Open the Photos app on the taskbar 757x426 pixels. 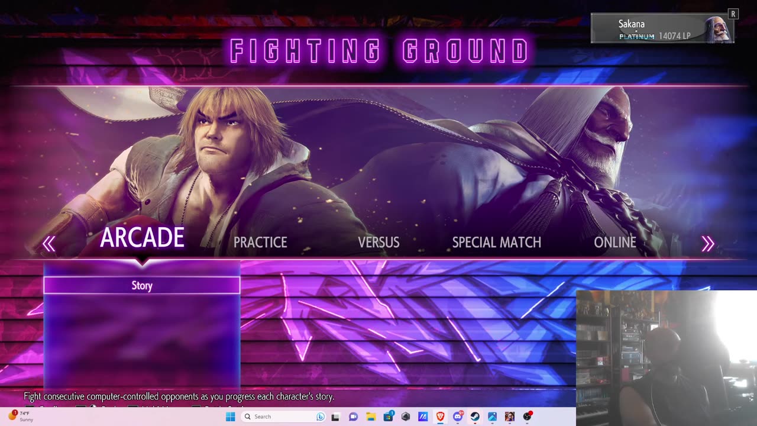pyautogui.click(x=492, y=417)
